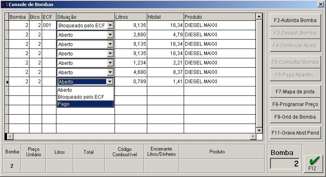Expand Situação dropdown for the 4,680 litros row
The width and height of the screenshot is (326, 177).
click(x=110, y=72)
